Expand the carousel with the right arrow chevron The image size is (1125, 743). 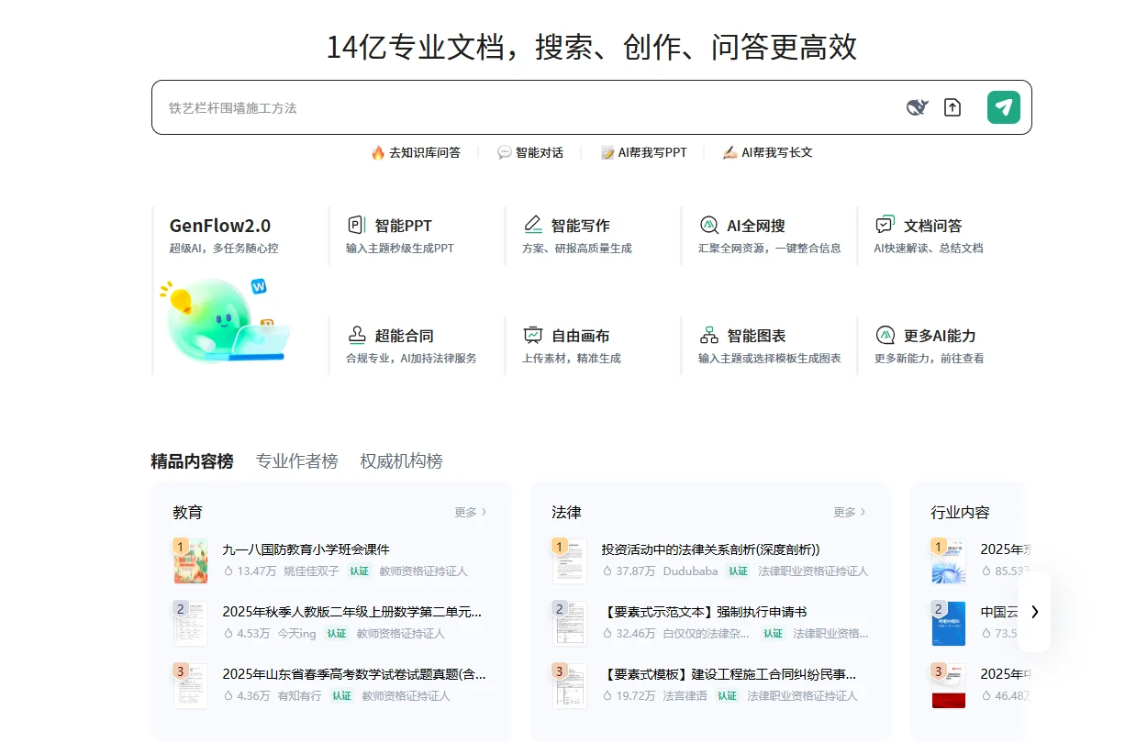coord(1034,612)
